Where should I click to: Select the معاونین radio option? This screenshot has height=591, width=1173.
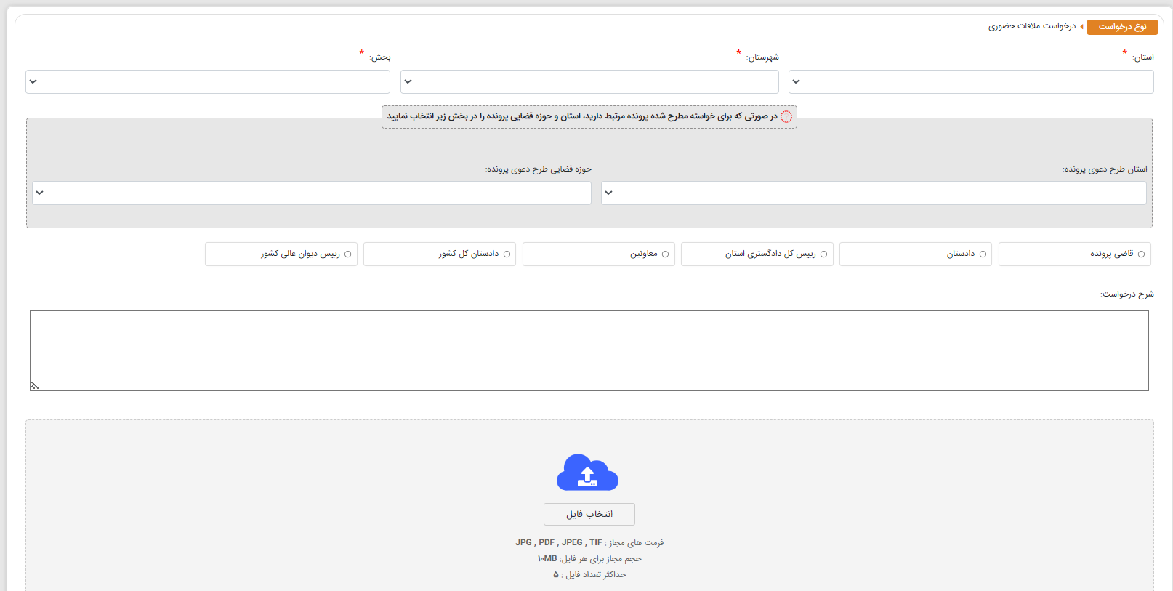(x=665, y=254)
